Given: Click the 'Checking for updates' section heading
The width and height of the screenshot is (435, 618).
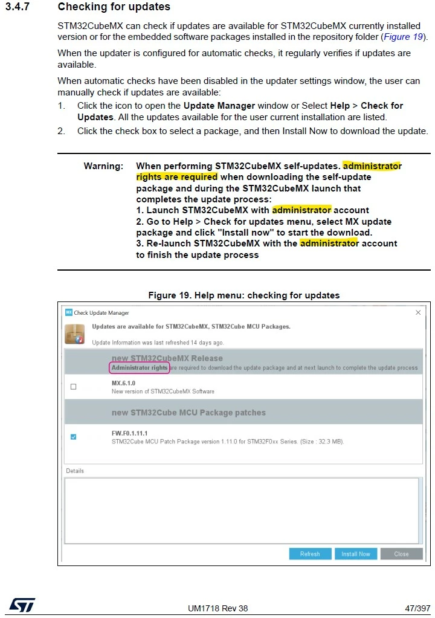Looking at the screenshot, I should click(114, 7).
